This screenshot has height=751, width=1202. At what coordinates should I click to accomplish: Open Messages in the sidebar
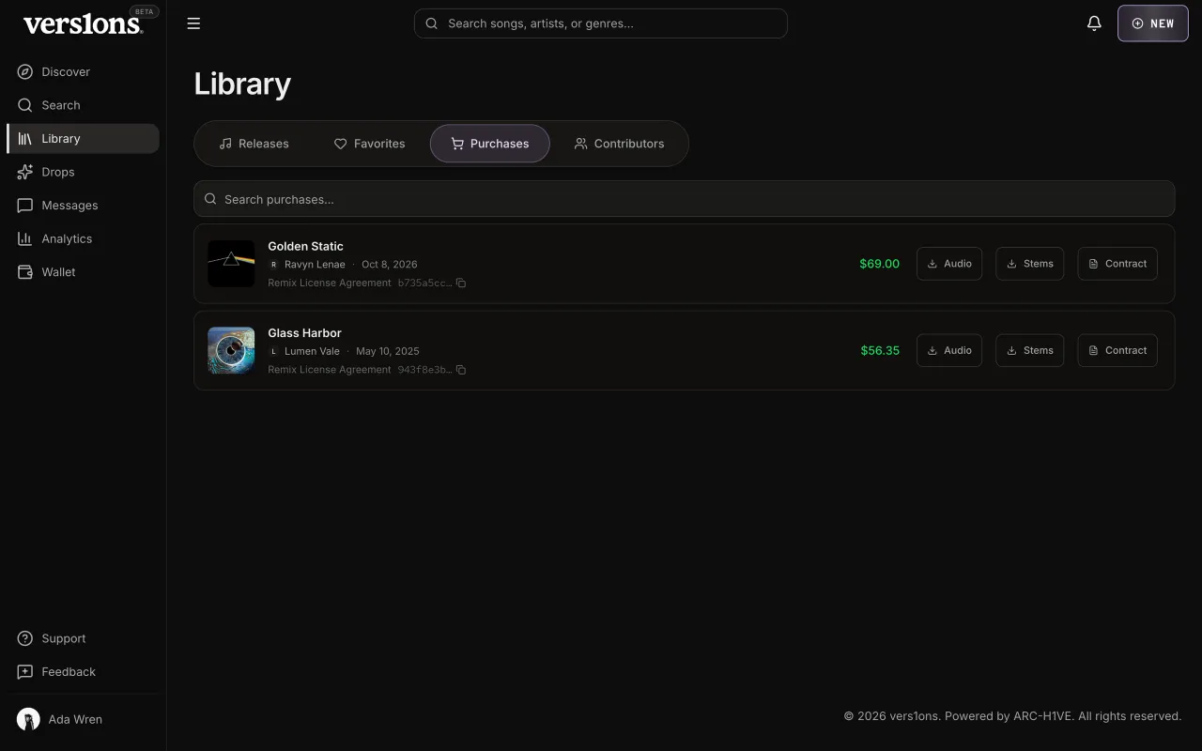pos(83,206)
